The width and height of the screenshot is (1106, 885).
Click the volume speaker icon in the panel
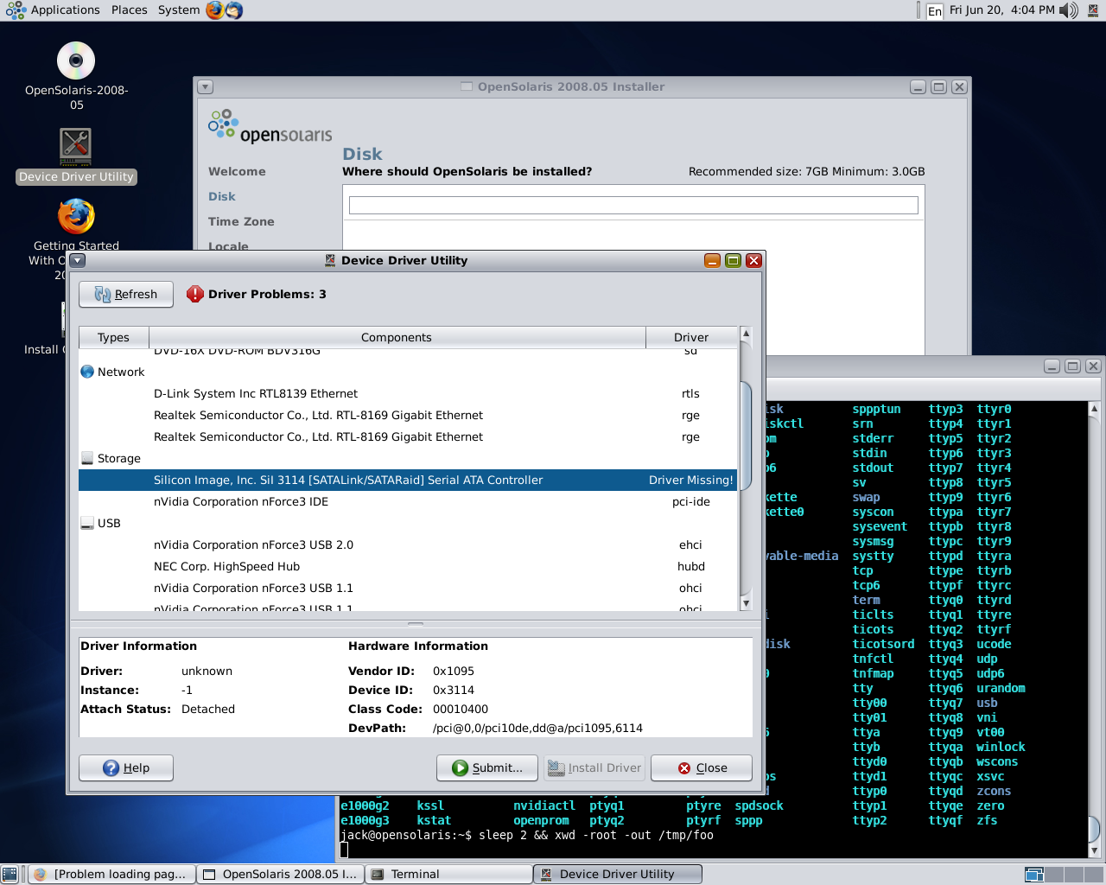1069,10
